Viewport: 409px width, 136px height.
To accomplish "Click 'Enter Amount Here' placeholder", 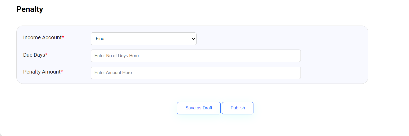I will pyautogui.click(x=113, y=73).
